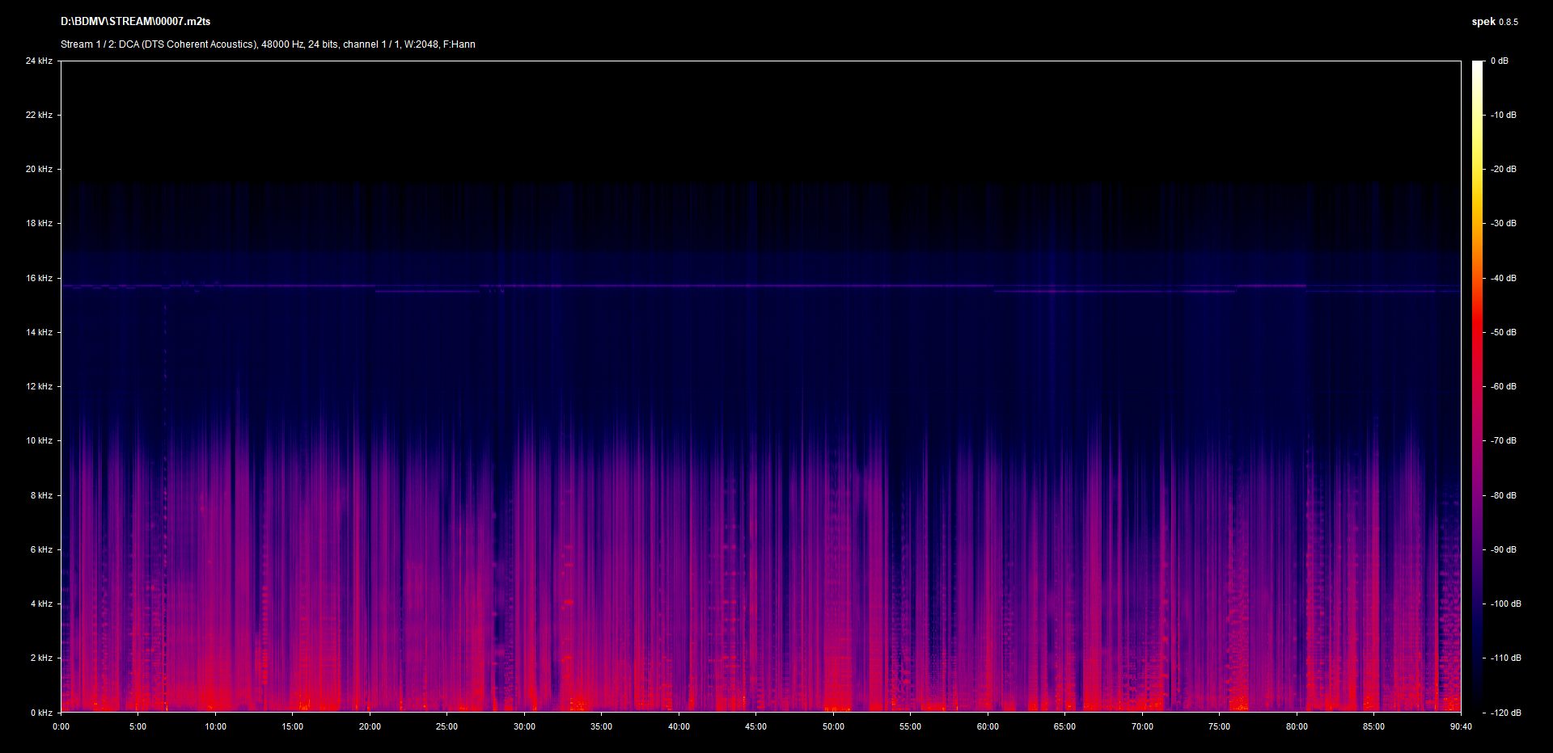
Task: Select the 60:00 time marker
Action: coord(988,726)
